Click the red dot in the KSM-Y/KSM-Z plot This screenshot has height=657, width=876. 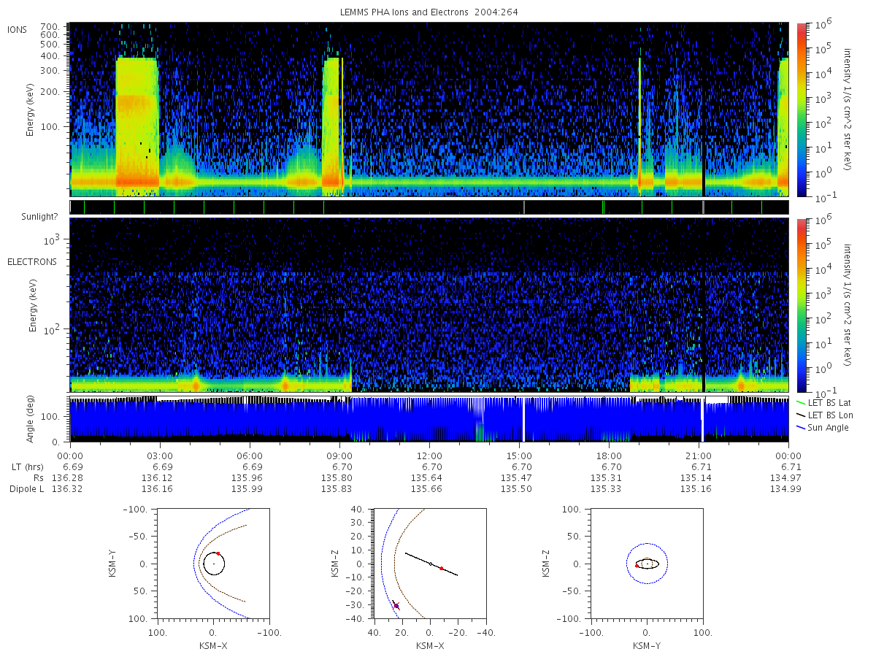tap(637, 566)
